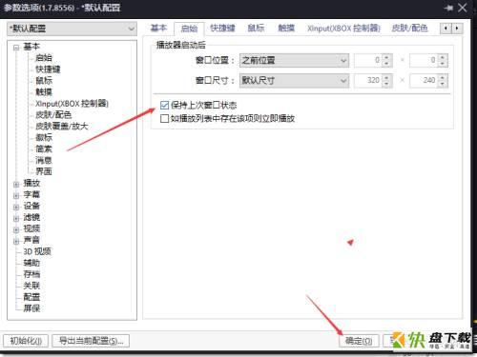Select 皮肤覆盖/放大 in the settings tree
The image size is (477, 357).
click(x=61, y=127)
